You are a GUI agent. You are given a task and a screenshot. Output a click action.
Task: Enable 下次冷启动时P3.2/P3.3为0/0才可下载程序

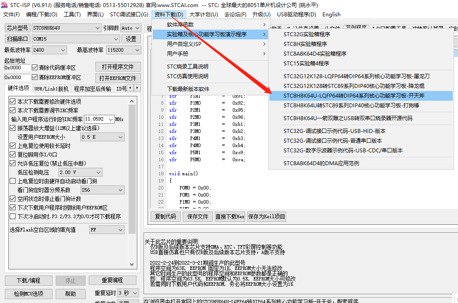coord(12,216)
